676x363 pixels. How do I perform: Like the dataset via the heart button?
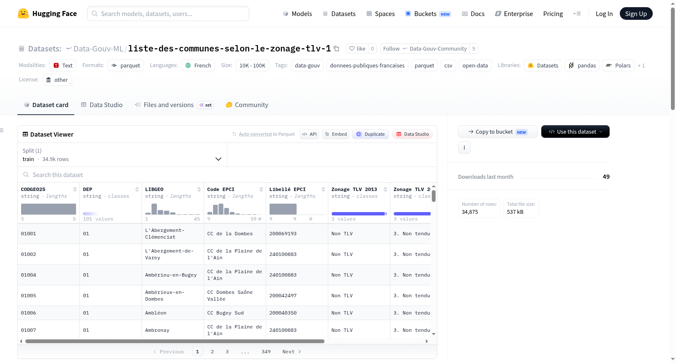[357, 48]
